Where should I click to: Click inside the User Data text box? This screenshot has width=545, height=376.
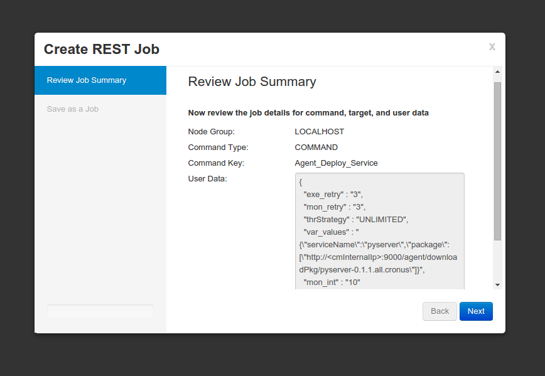point(379,232)
